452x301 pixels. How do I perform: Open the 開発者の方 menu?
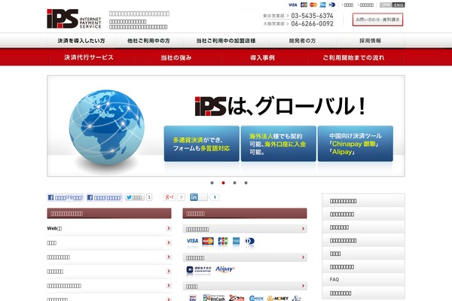coord(302,41)
